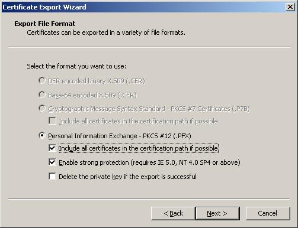
Task: Tick the greyed-out include all certificates checkbox under PKCS #7
Action: pyautogui.click(x=52, y=121)
